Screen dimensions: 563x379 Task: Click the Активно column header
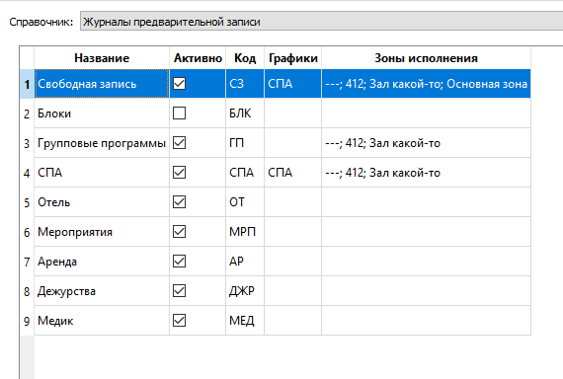[x=198, y=58]
